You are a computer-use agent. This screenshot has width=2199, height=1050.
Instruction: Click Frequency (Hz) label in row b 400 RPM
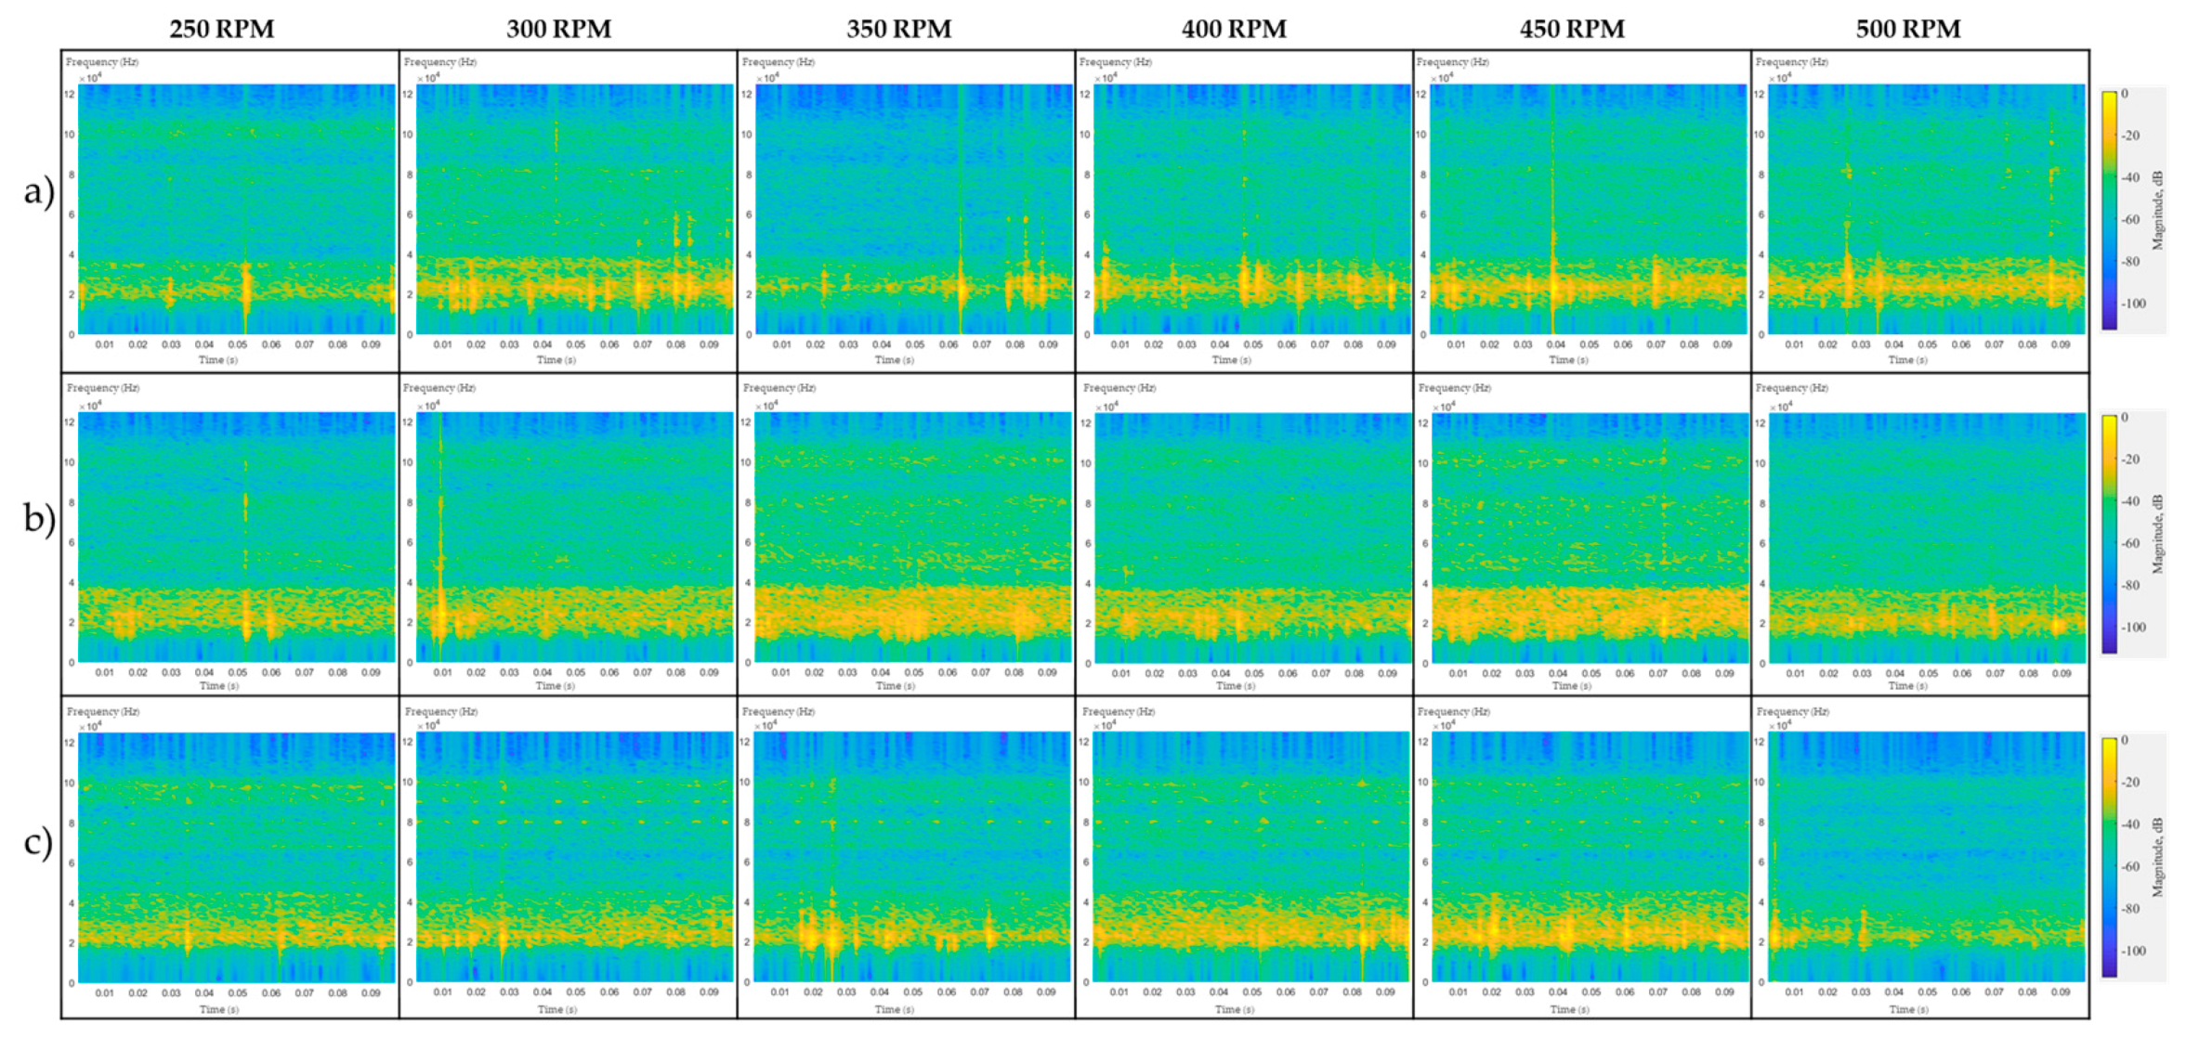click(1119, 388)
